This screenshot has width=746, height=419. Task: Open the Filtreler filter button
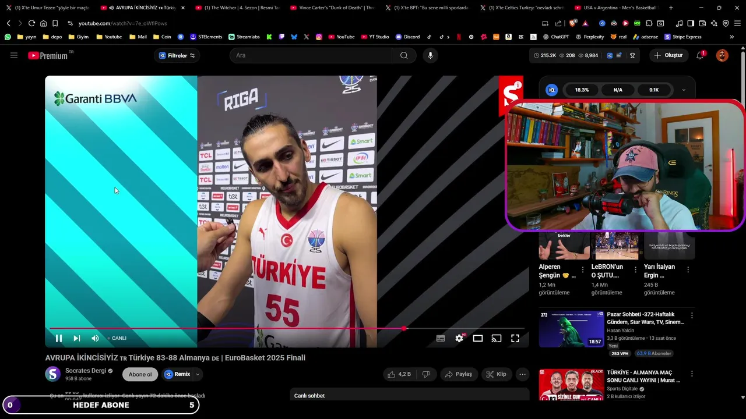[x=177, y=55]
